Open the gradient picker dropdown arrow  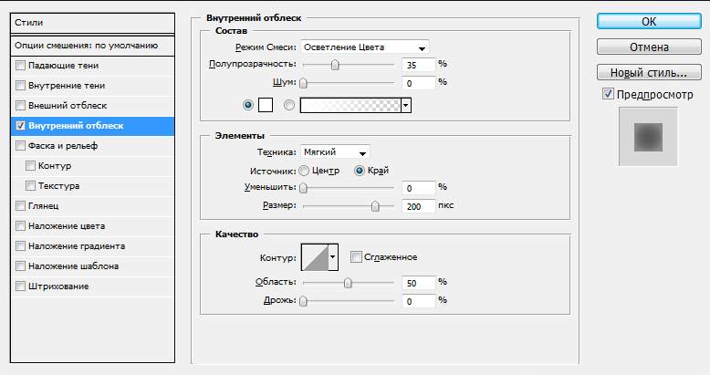[406, 106]
